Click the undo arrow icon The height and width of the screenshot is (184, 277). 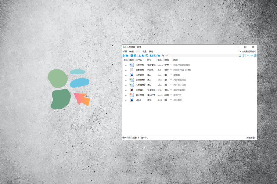(163, 56)
